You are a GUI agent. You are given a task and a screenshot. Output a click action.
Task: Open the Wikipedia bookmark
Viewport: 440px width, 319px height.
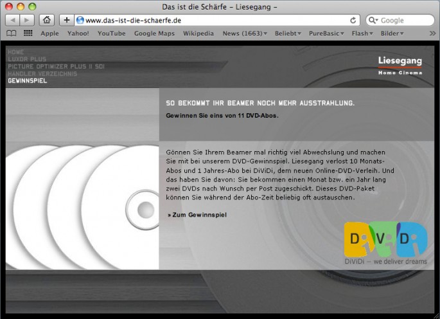tap(198, 33)
